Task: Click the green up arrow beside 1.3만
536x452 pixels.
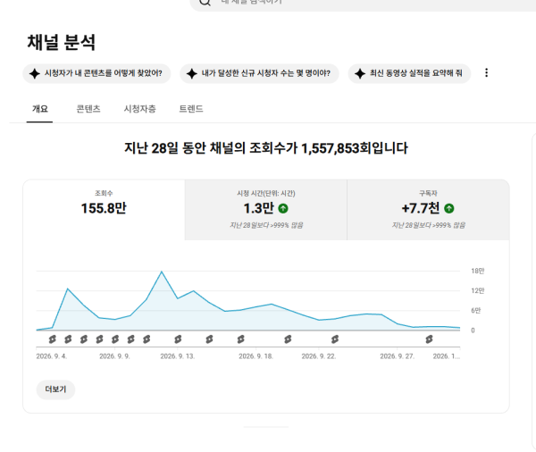Action: (x=283, y=208)
